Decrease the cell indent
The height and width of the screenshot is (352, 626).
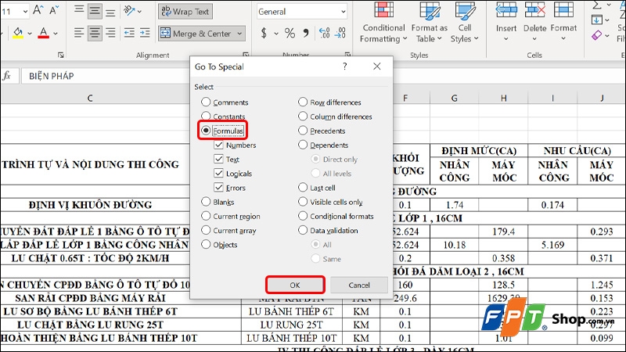pos(129,33)
